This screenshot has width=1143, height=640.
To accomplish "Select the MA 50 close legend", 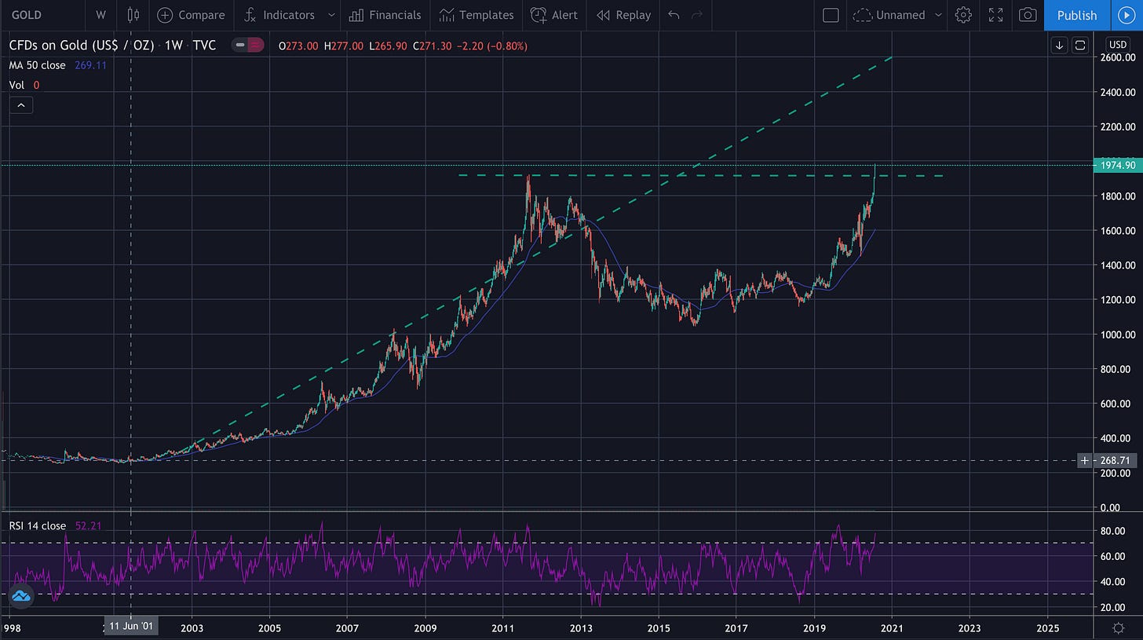I will 38,65.
